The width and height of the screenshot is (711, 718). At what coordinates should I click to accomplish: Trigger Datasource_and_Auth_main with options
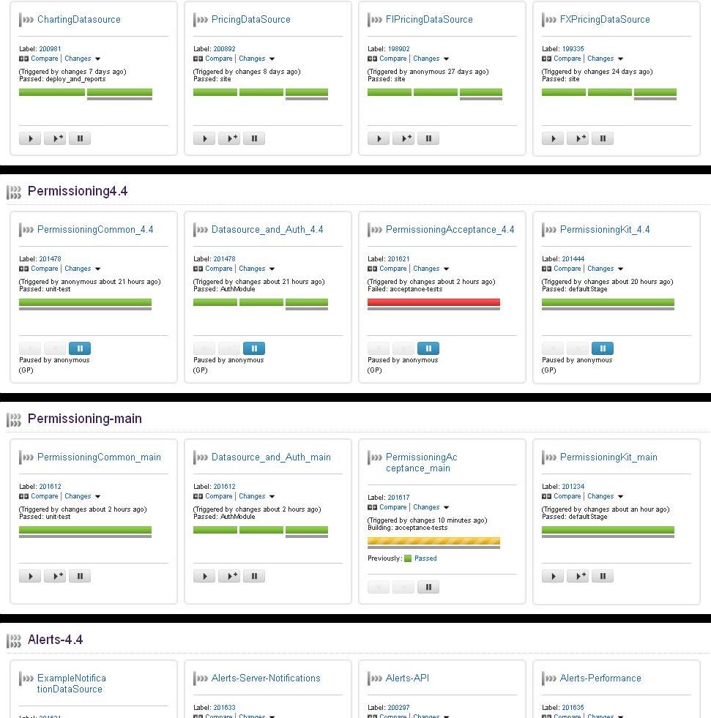point(229,576)
